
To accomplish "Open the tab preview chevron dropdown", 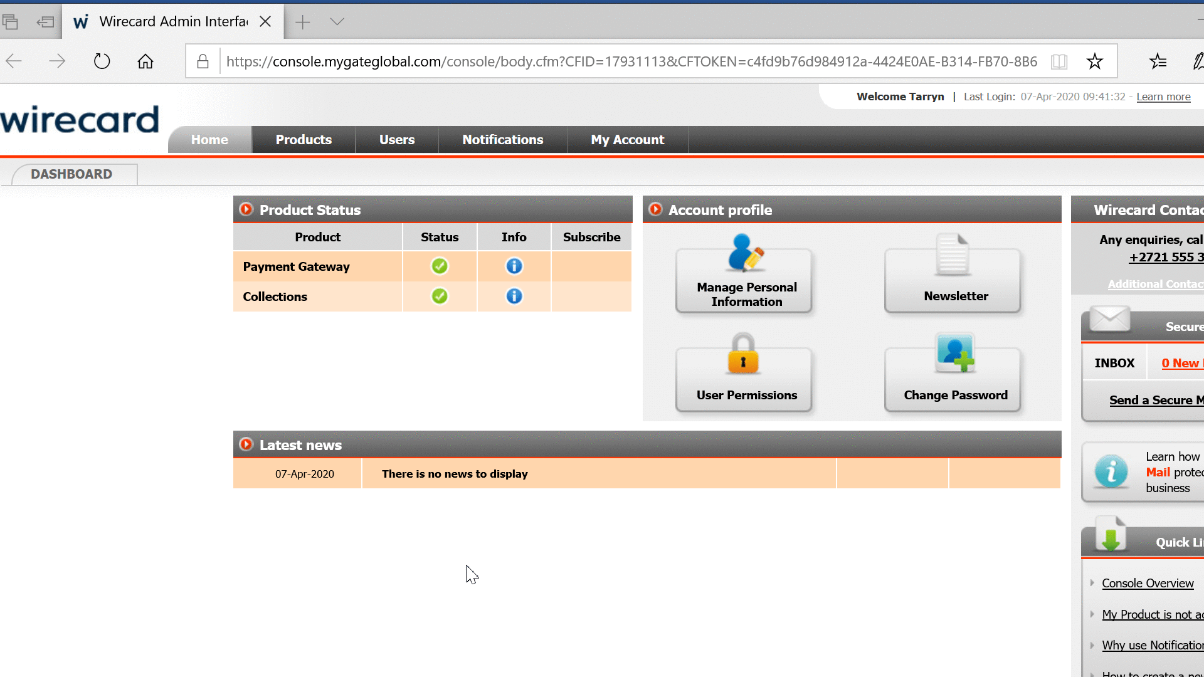I will [x=337, y=22].
